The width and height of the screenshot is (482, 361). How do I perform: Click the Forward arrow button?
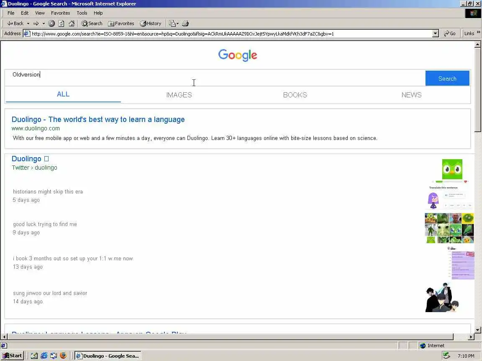coord(36,23)
